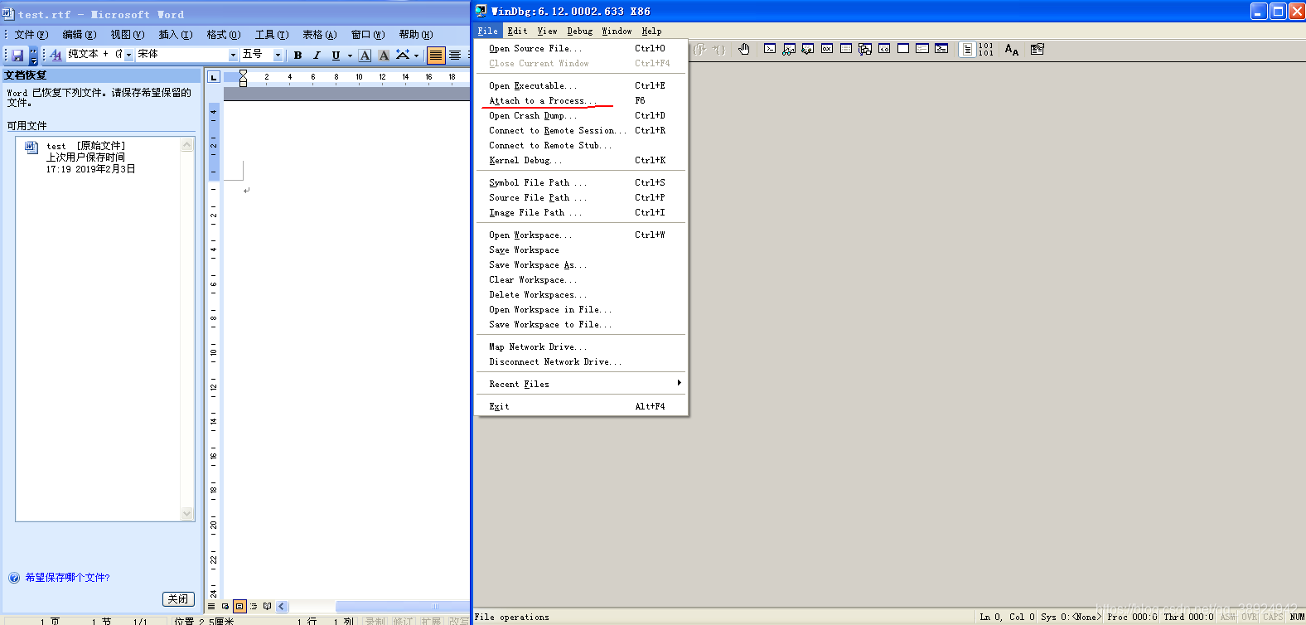Open the Word 窗口(W) menu
Screen dimensions: 1306x625
(x=368, y=35)
